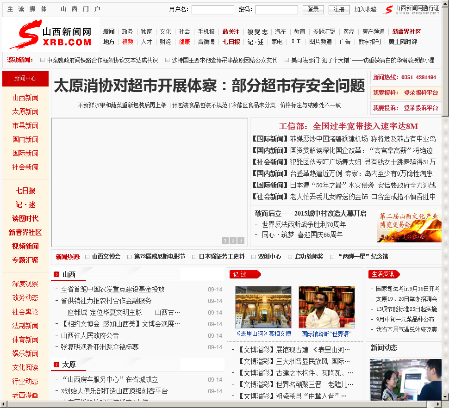449x408 pixels.
Task: Click the red arrow icon beside 山西 heading
Action: pyautogui.click(x=56, y=274)
